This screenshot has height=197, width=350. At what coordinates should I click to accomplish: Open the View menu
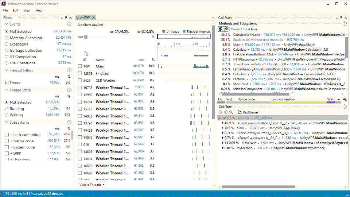pyautogui.click(x=27, y=10)
